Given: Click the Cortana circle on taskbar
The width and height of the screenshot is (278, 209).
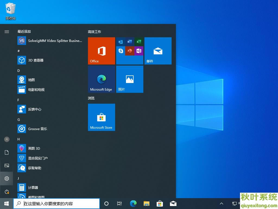Looking at the screenshot, I should point(106,204).
